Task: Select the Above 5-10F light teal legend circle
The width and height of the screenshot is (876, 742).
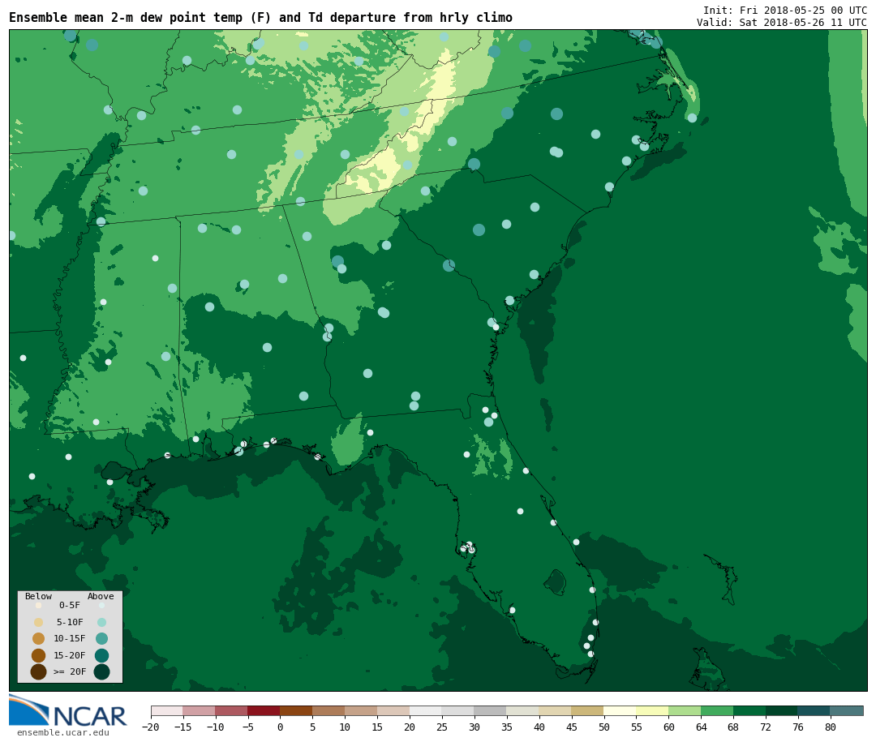Action: (101, 622)
